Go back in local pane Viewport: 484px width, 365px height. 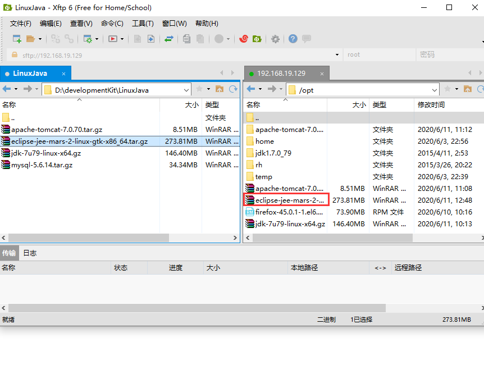7,89
